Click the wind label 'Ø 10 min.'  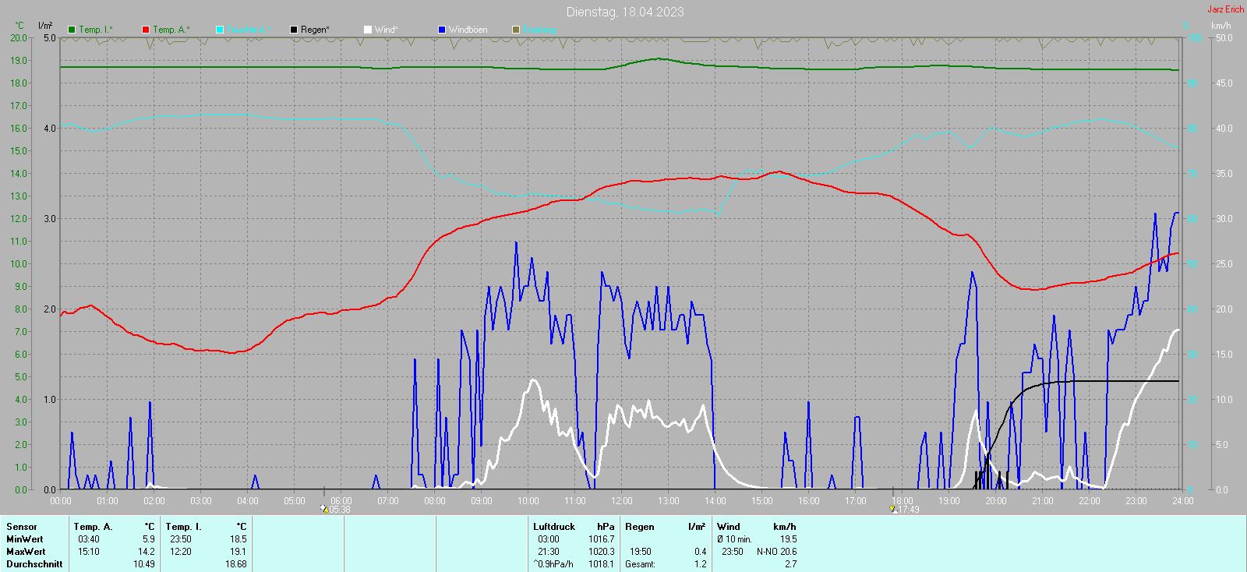pyautogui.click(x=734, y=539)
